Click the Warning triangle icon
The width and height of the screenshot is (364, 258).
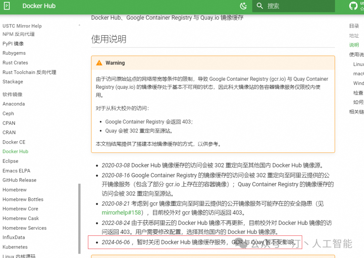coord(99,63)
